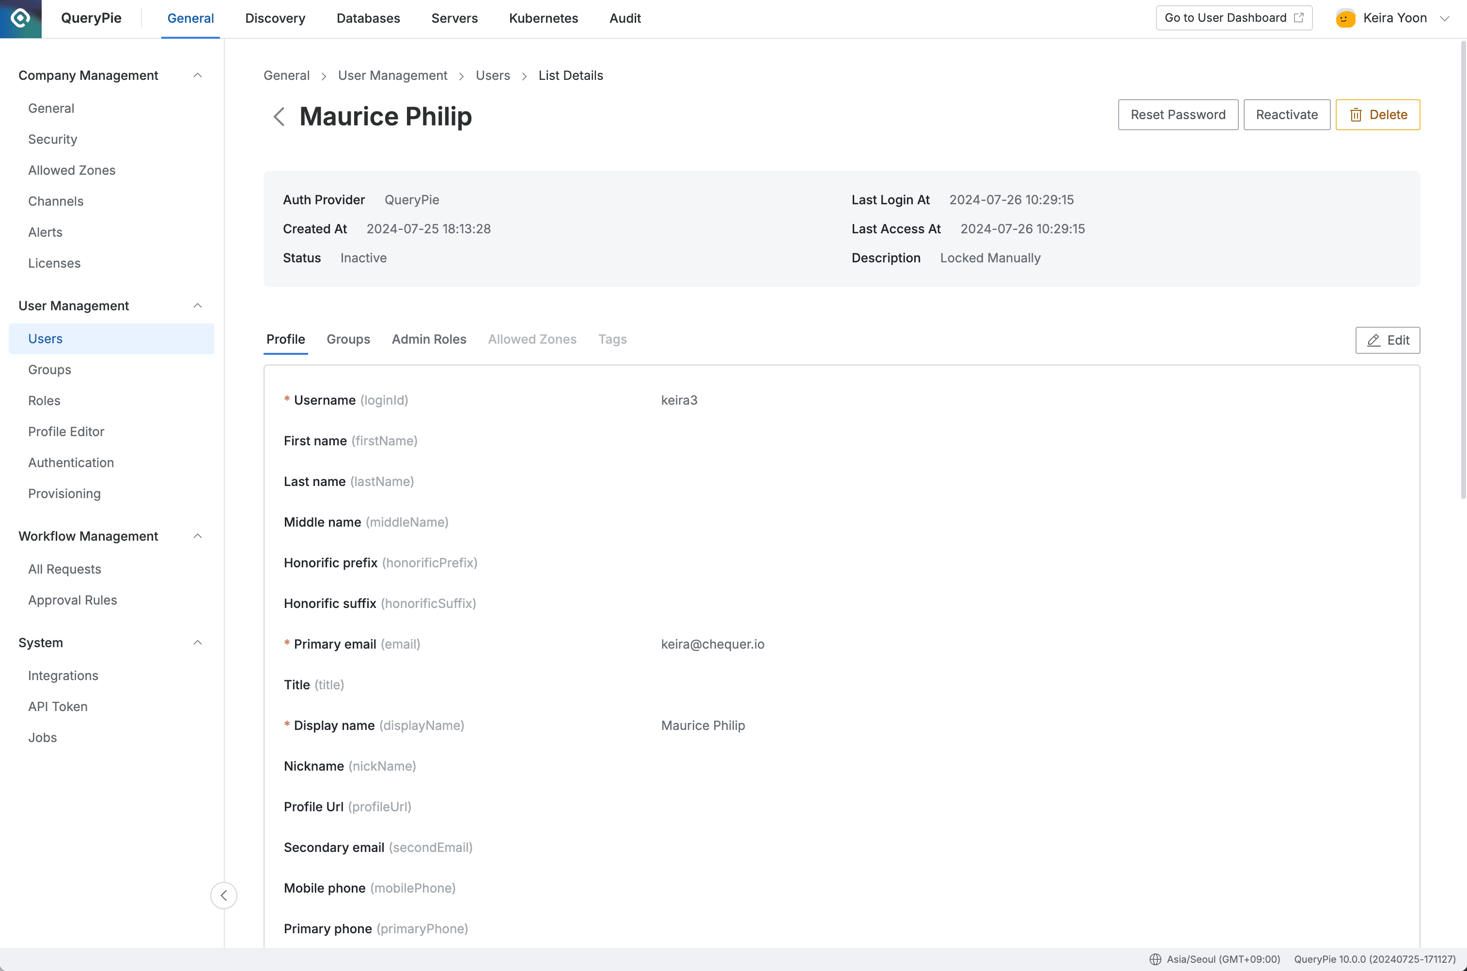Viewport: 1467px width, 971px height.
Task: Click the external link icon on Go to User Dashboard
Action: [1298, 17]
